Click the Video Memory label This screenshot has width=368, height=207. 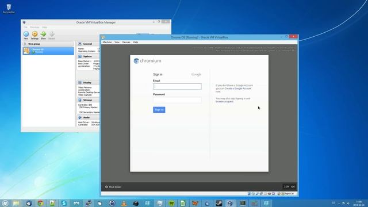click(85, 87)
